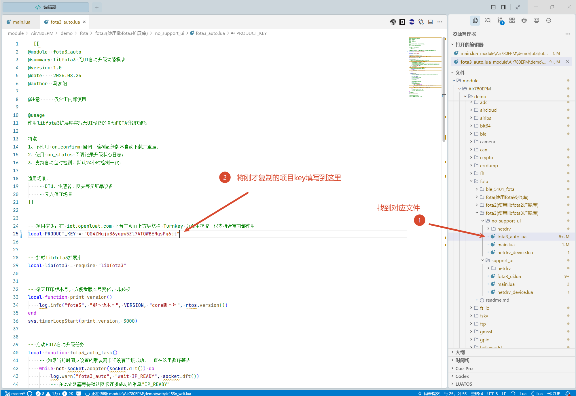This screenshot has width=576, height=396.
Task: Select the 编辑器 top tab
Action: click(46, 7)
